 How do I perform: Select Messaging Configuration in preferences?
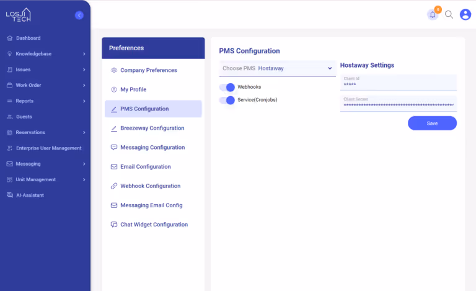click(x=153, y=147)
